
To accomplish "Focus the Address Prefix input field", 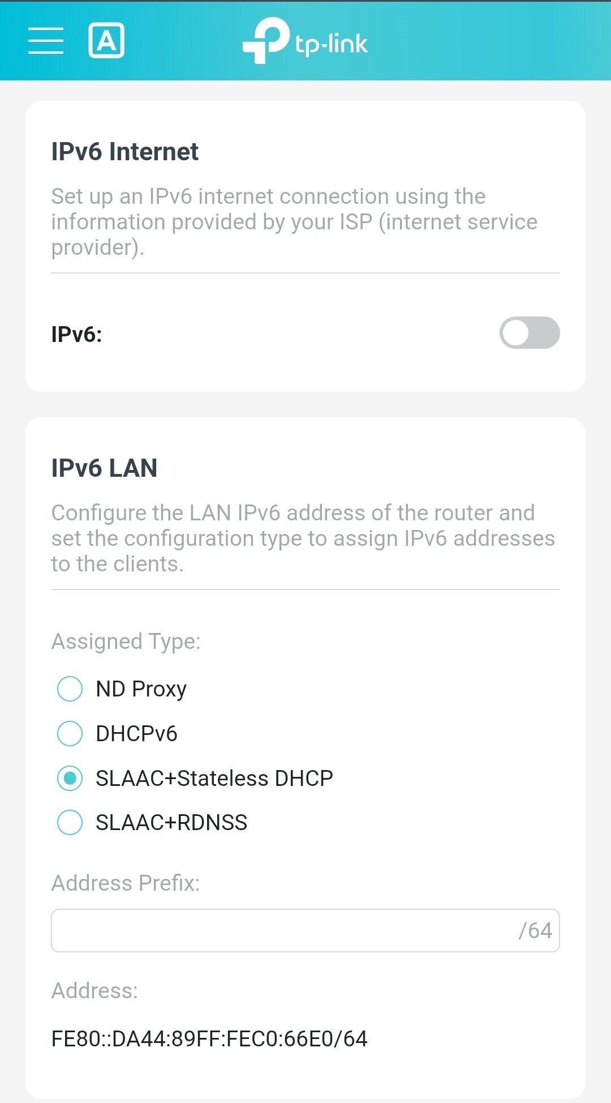I will [x=283, y=931].
